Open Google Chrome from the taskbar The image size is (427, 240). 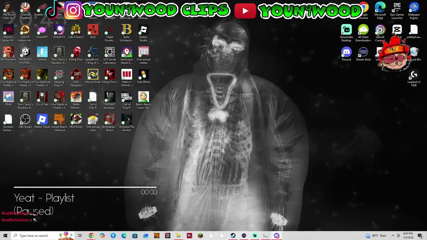[x=91, y=236]
